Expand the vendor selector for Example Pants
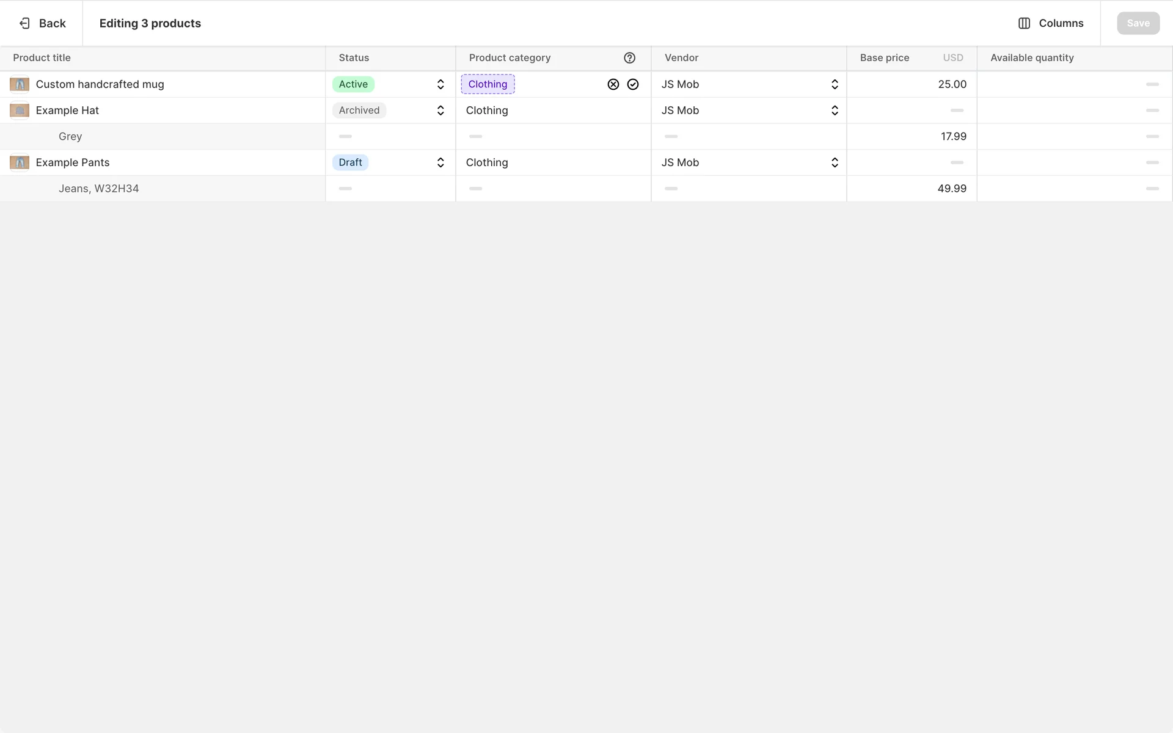Image resolution: width=1173 pixels, height=733 pixels. 834,162
